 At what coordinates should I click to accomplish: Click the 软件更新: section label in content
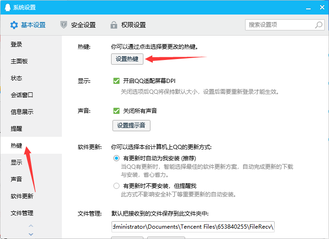(90, 147)
